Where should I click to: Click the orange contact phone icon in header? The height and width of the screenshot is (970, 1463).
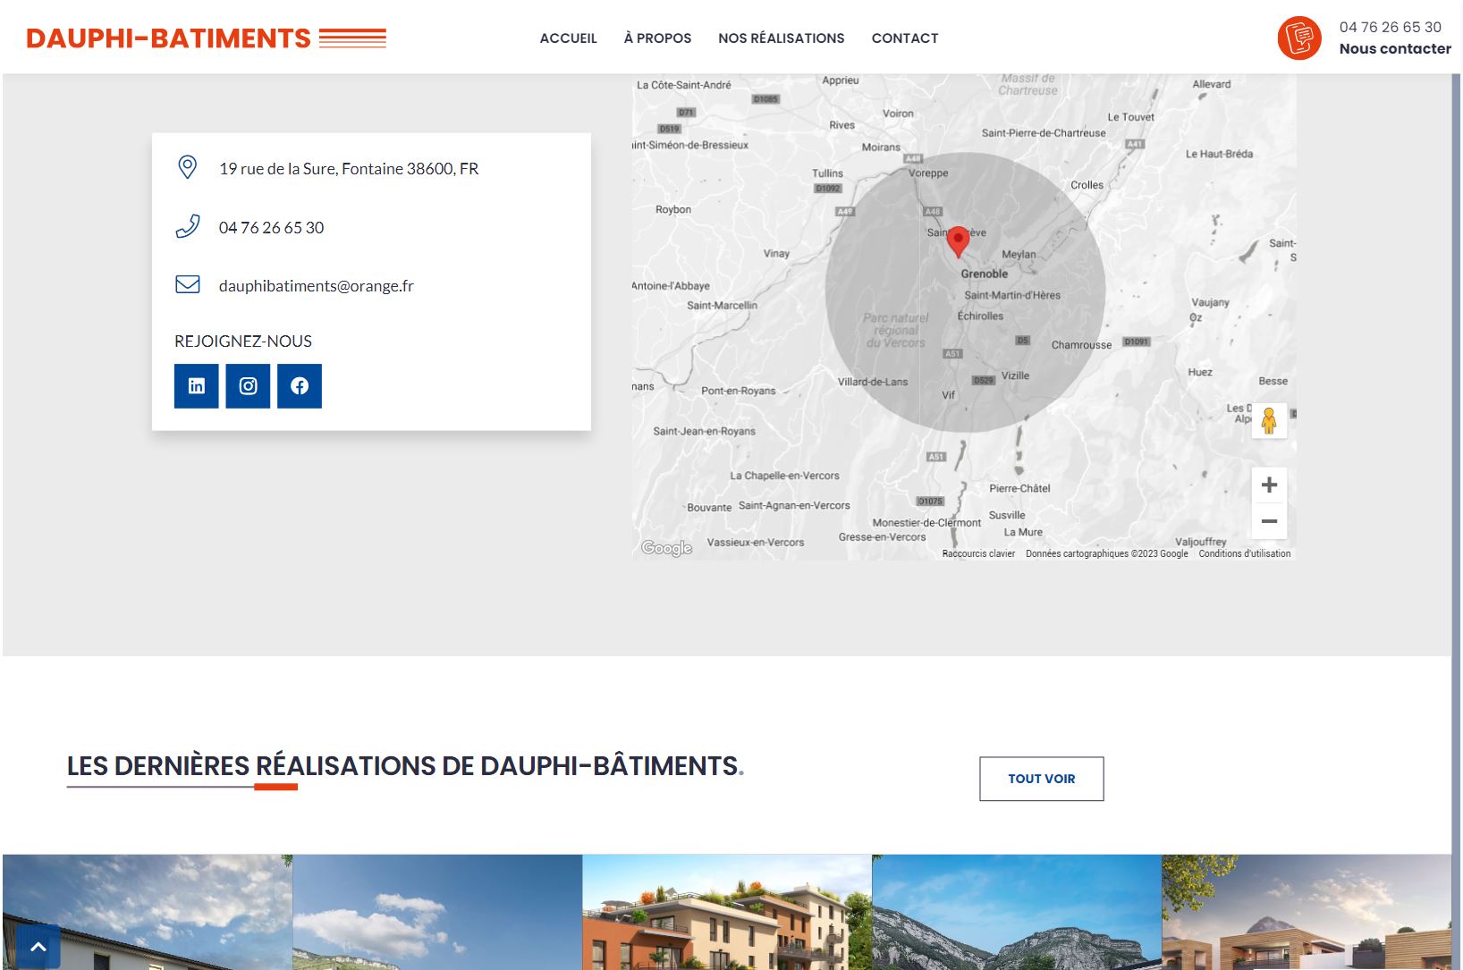point(1299,38)
